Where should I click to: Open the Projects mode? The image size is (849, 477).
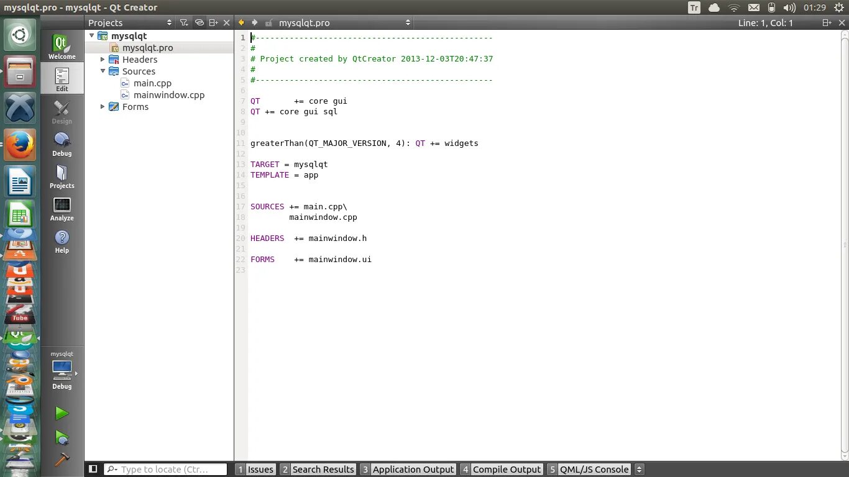pos(62,176)
